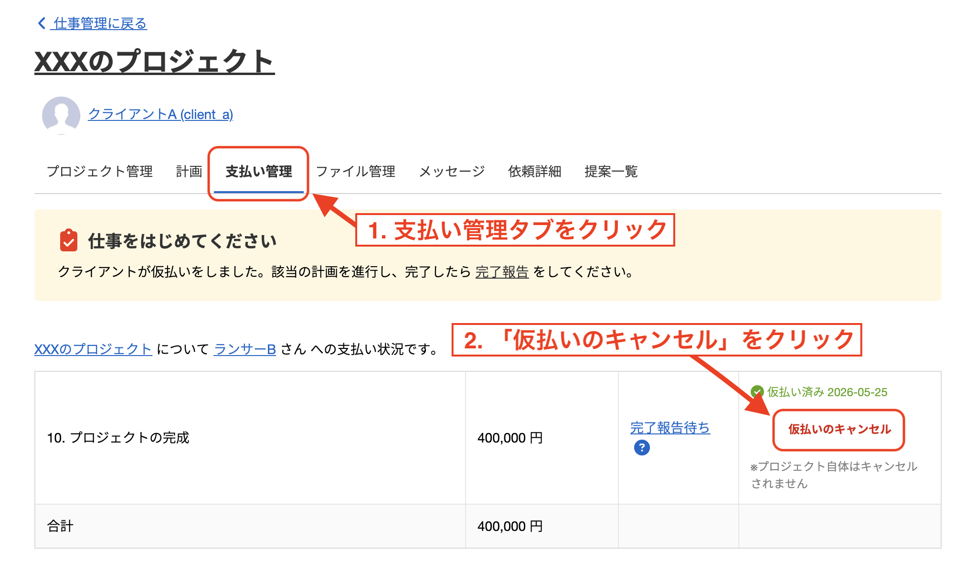Open the 完了報告待ち status link
The width and height of the screenshot is (977, 562).
coord(670,428)
